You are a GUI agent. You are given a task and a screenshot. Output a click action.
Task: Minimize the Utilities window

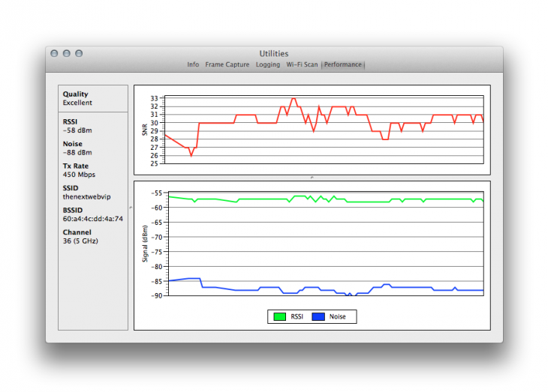click(67, 54)
